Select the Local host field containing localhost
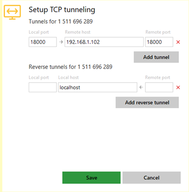Viewport: 189px width, 192px height. pos(98,87)
